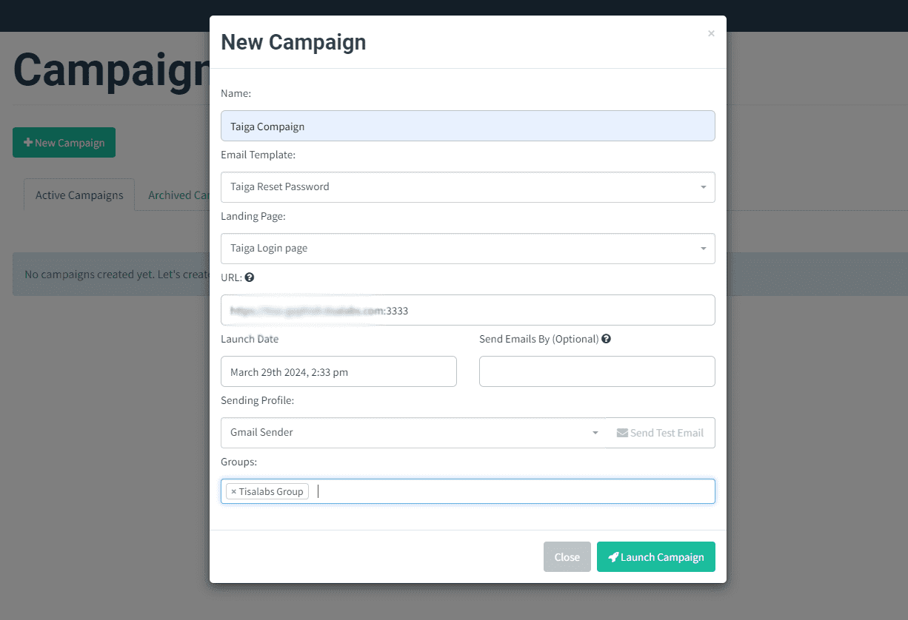The image size is (908, 620).
Task: Click into the URL input field
Action: point(468,310)
